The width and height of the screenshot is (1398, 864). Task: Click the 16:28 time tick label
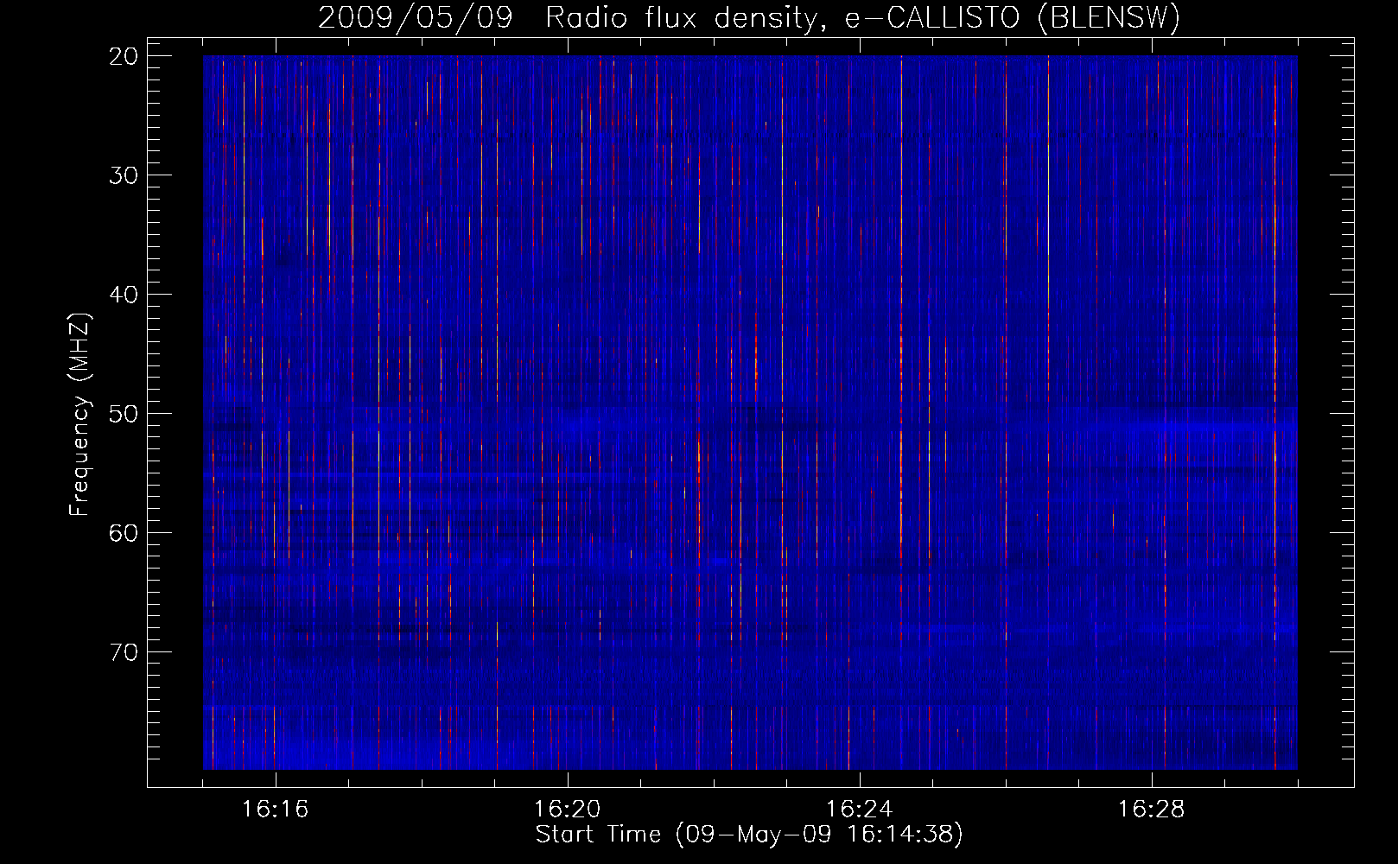(x=1152, y=809)
